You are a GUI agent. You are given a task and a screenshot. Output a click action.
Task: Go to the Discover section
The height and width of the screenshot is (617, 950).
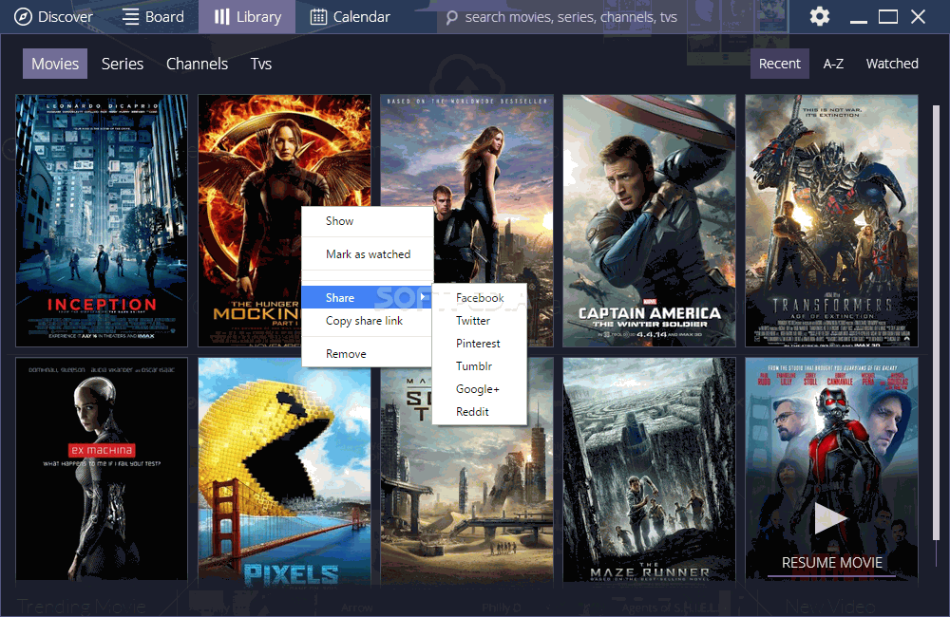point(53,16)
